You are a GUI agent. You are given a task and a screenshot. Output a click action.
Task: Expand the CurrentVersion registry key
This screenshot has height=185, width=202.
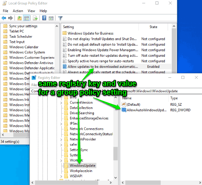(x=61, y=103)
